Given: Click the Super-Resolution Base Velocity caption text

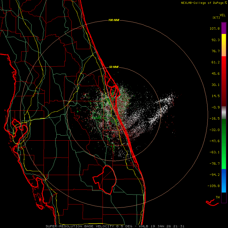Looking at the screenshot, I should pyautogui.click(x=115, y=226).
